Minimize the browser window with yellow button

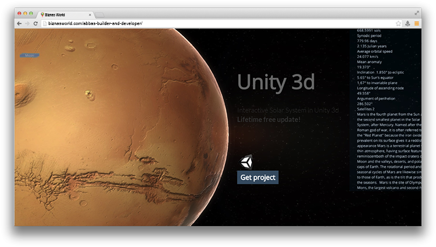click(x=25, y=13)
